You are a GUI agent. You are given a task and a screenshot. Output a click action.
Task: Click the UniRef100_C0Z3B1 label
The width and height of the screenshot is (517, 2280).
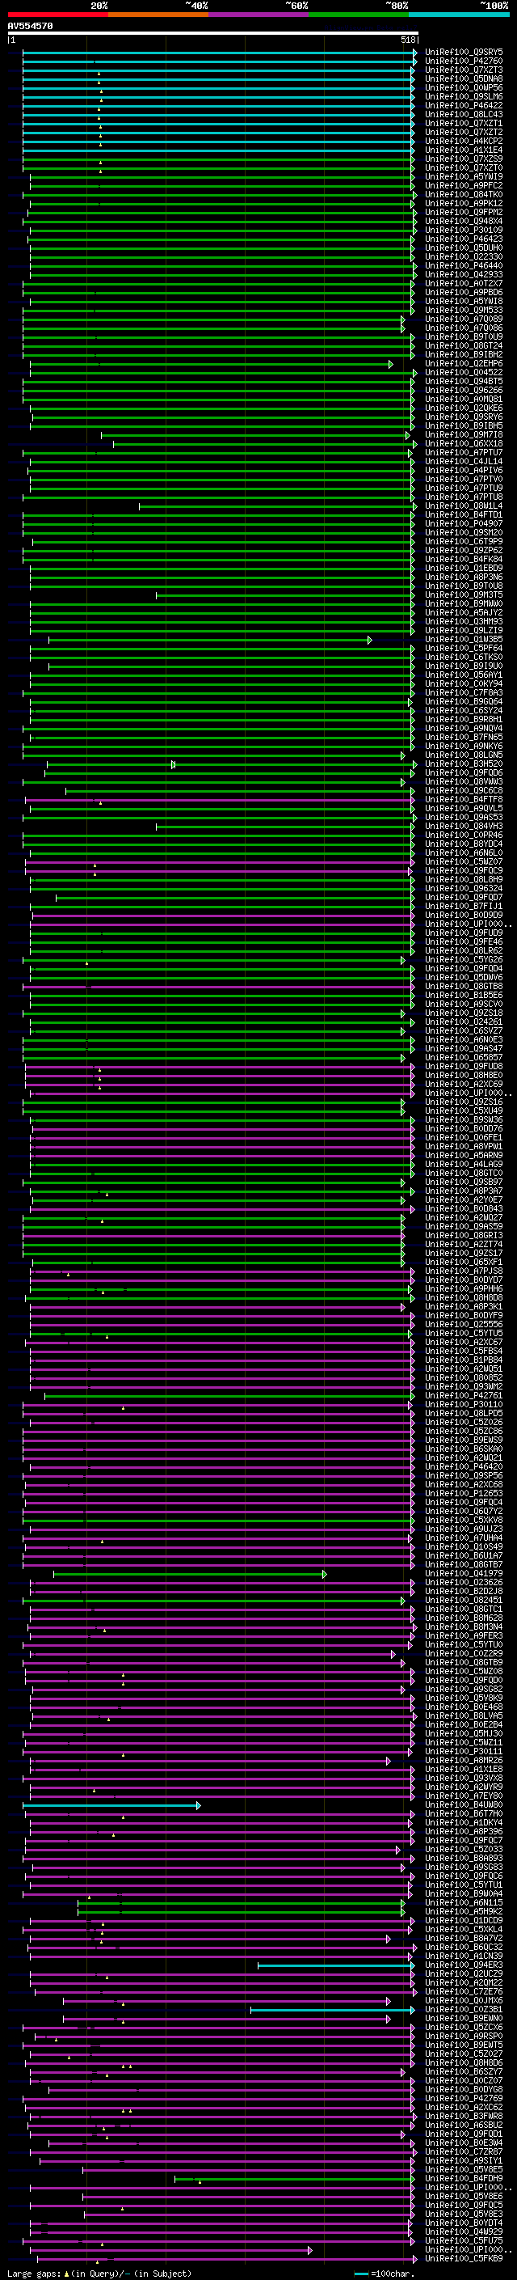pyautogui.click(x=464, y=2009)
